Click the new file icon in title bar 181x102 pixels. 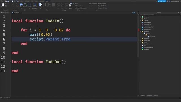pos(6,1)
